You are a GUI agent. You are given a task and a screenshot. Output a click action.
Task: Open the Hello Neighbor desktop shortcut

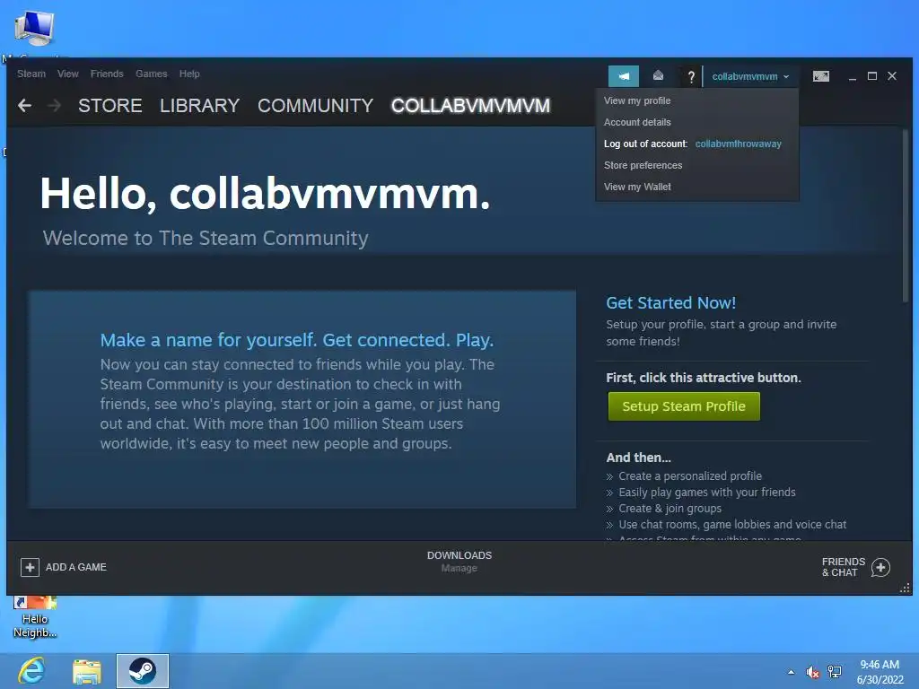pos(35,617)
